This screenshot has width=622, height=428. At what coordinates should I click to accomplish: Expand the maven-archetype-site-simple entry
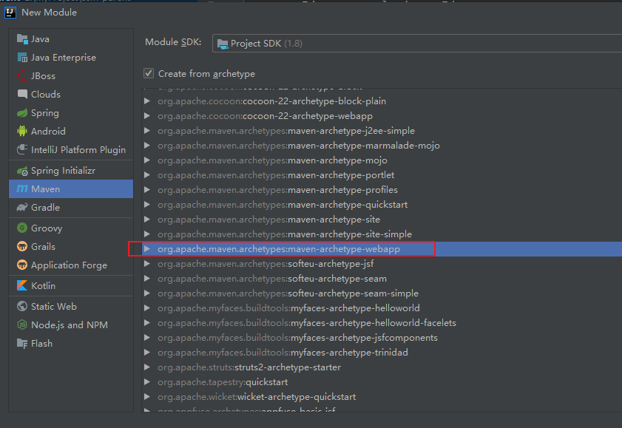coord(147,234)
